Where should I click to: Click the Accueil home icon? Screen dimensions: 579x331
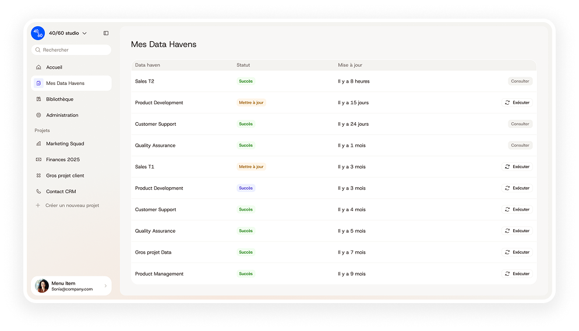38,67
